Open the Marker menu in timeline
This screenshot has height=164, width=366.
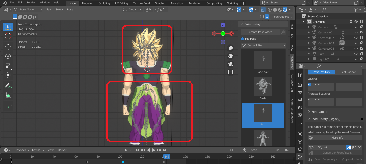62,150
